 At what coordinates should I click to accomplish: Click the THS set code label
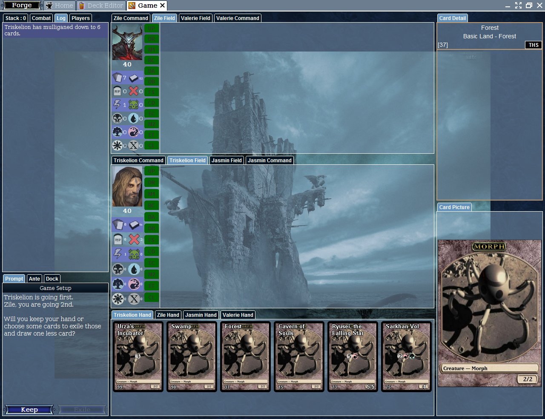[x=534, y=45]
